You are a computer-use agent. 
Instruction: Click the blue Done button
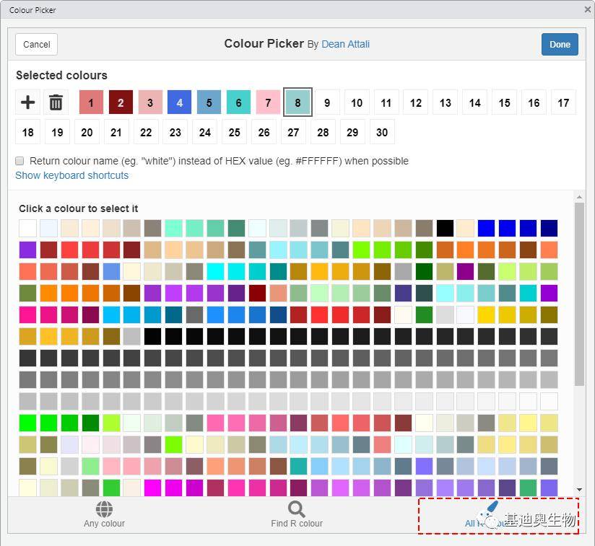click(560, 44)
